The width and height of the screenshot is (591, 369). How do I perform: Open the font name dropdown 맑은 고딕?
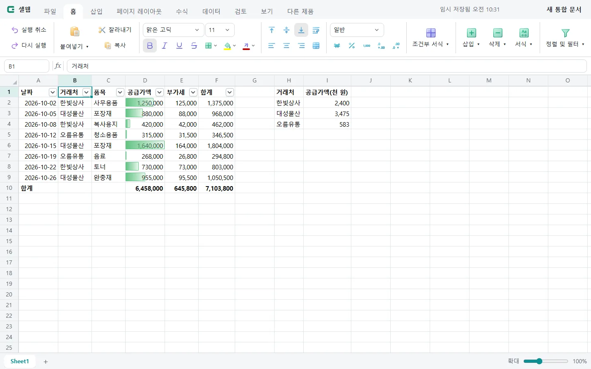coord(173,30)
